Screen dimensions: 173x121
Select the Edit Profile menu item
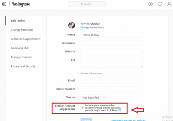pyautogui.click(x=18, y=21)
